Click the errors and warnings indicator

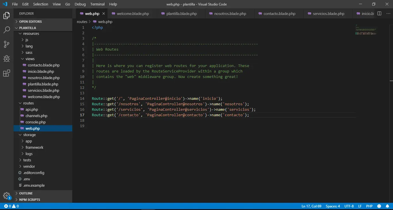[x=11, y=206]
